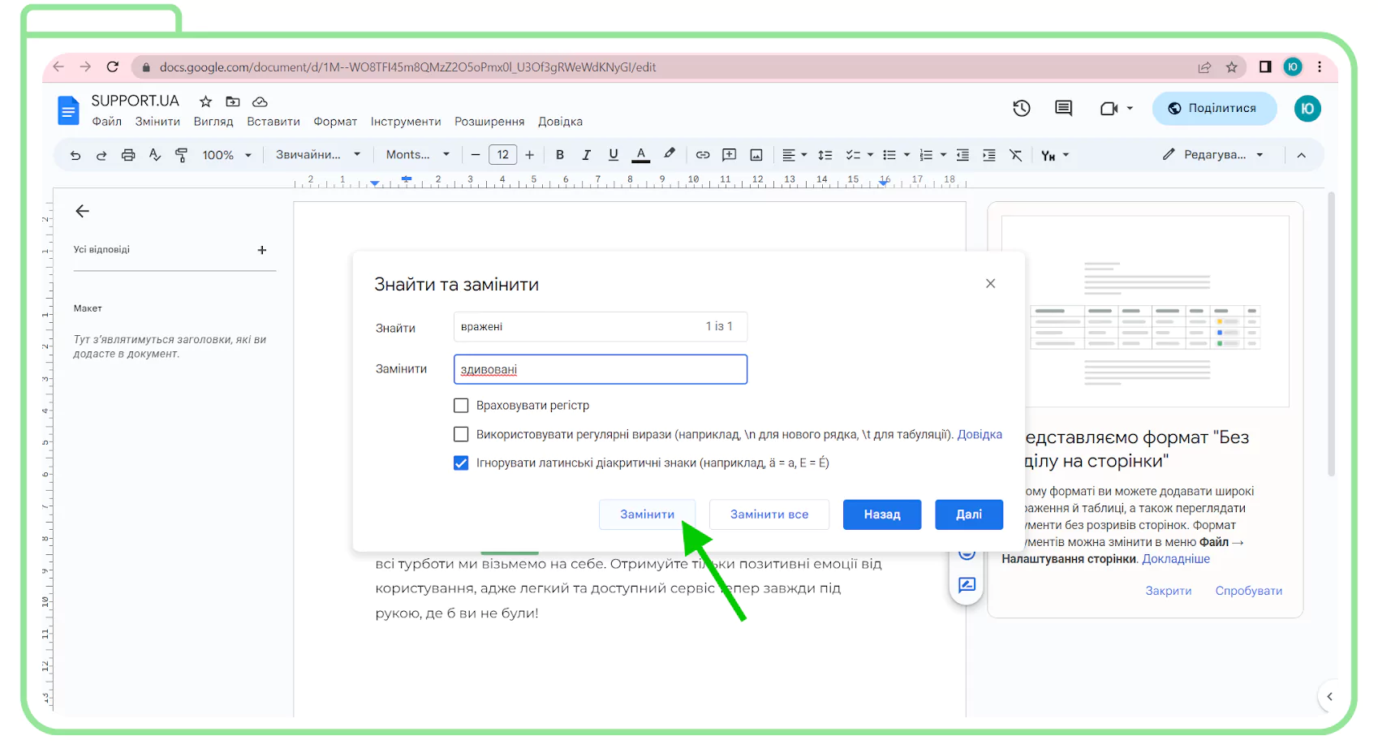View cloud save status icon
1378x753 pixels.
(x=260, y=101)
